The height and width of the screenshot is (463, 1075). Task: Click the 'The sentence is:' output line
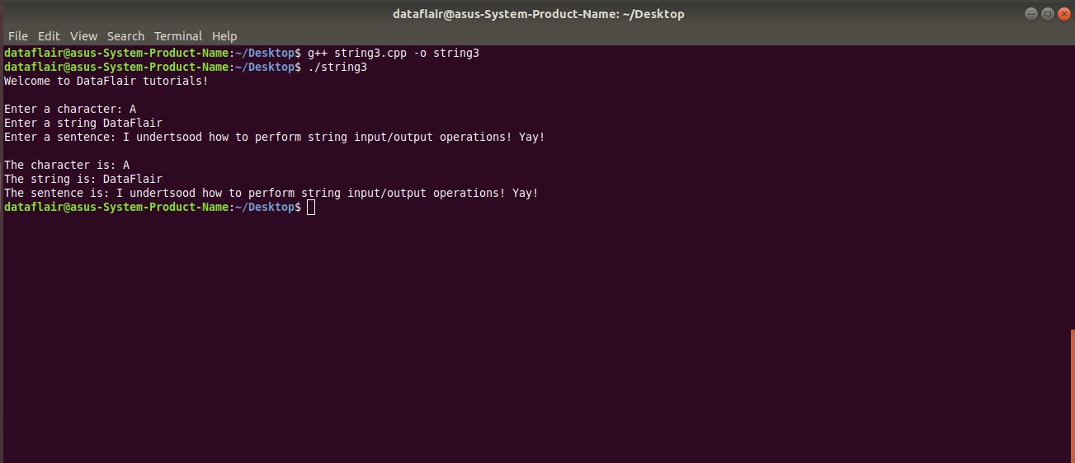click(x=271, y=193)
